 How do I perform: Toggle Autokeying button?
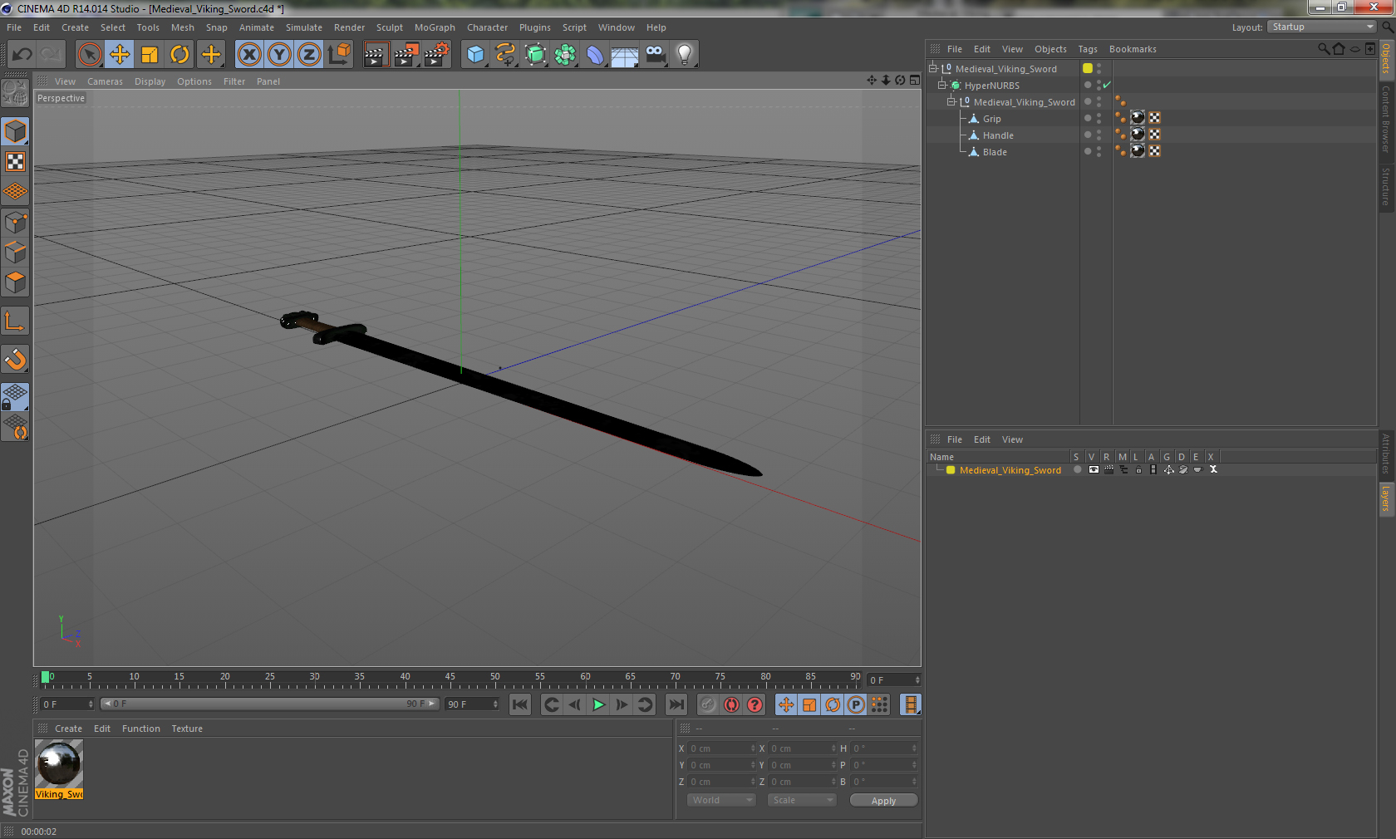click(x=731, y=704)
